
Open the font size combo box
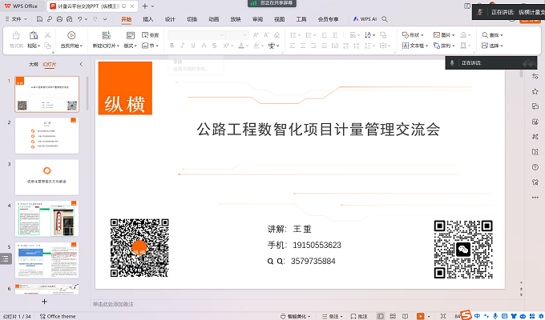236,35
